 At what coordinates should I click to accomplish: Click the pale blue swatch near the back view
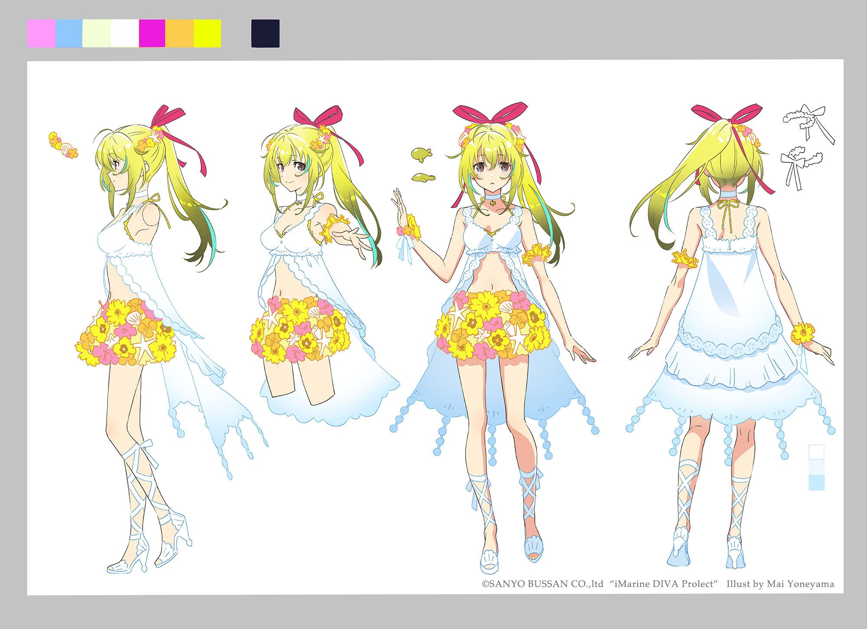coord(816,482)
